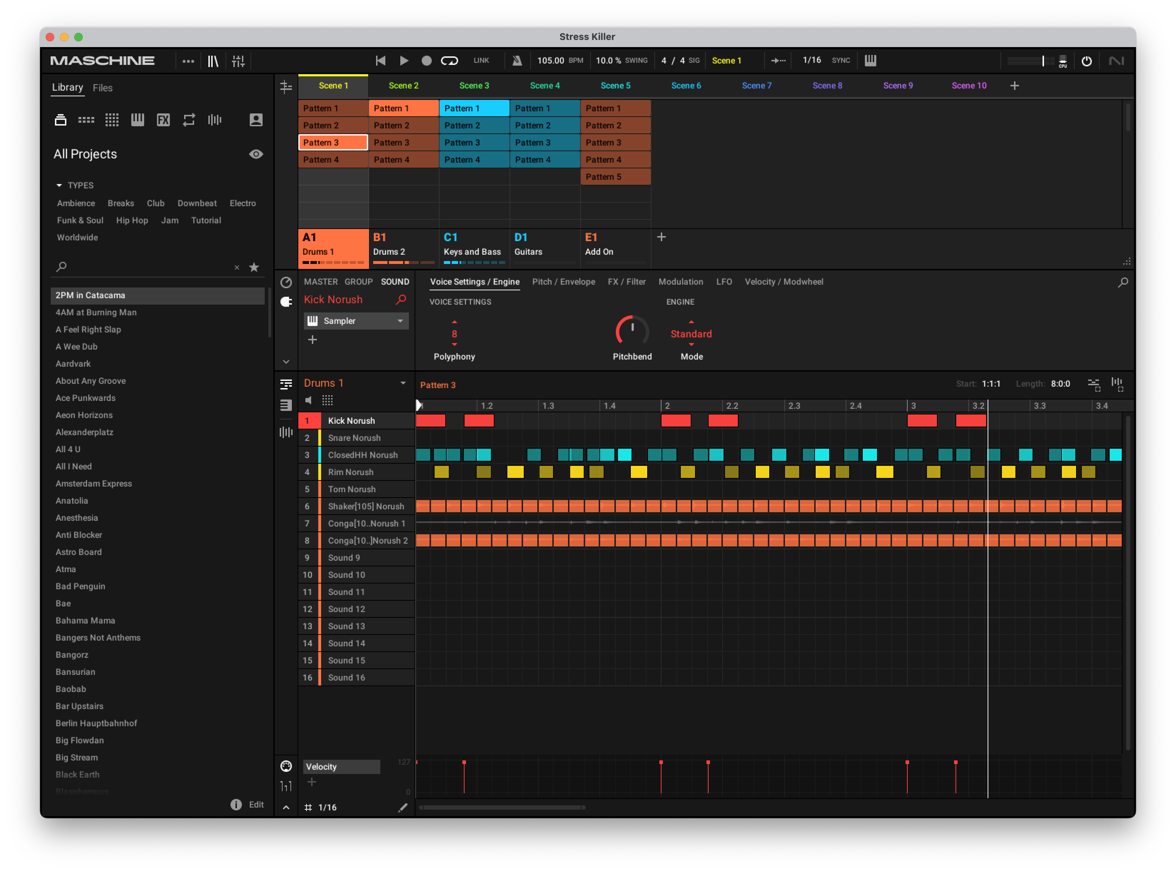Open the browser info icon near Edit
1176x871 pixels.
(x=236, y=805)
